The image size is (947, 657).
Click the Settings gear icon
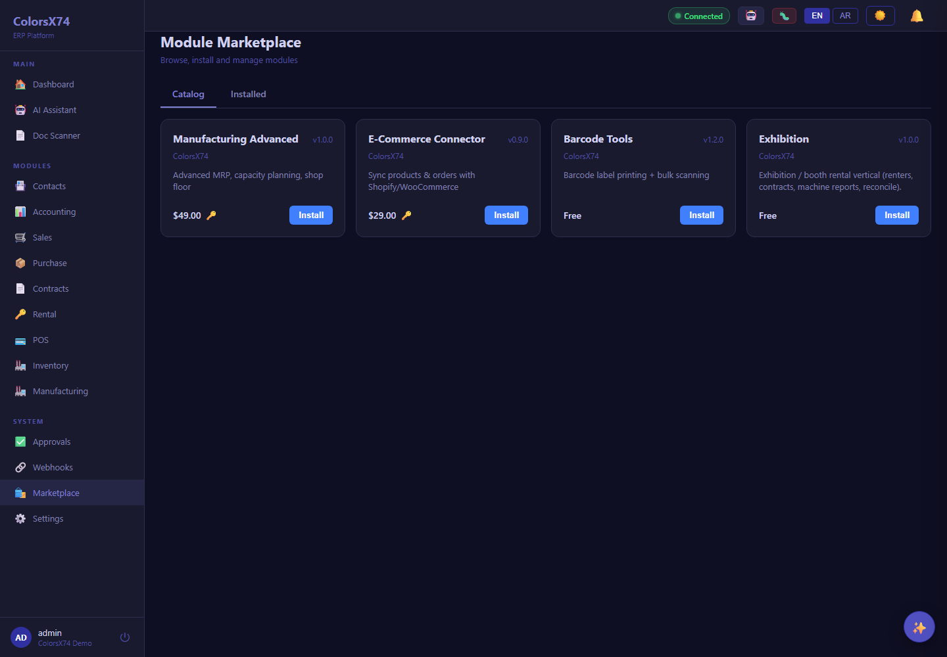[x=20, y=519]
